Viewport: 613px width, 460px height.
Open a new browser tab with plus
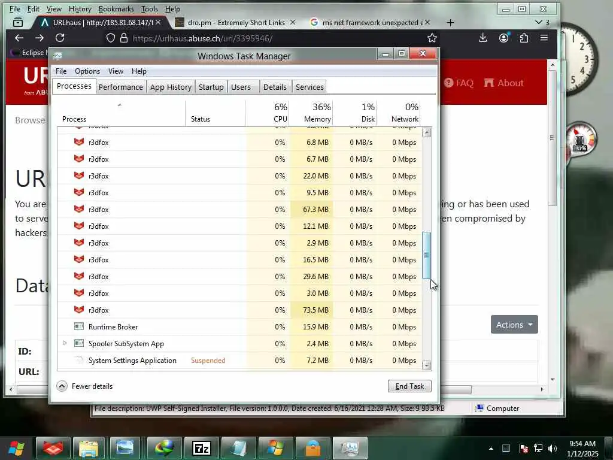[x=450, y=23]
